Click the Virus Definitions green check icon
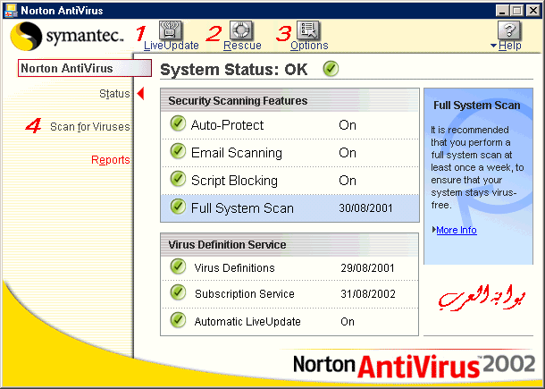 (x=178, y=266)
